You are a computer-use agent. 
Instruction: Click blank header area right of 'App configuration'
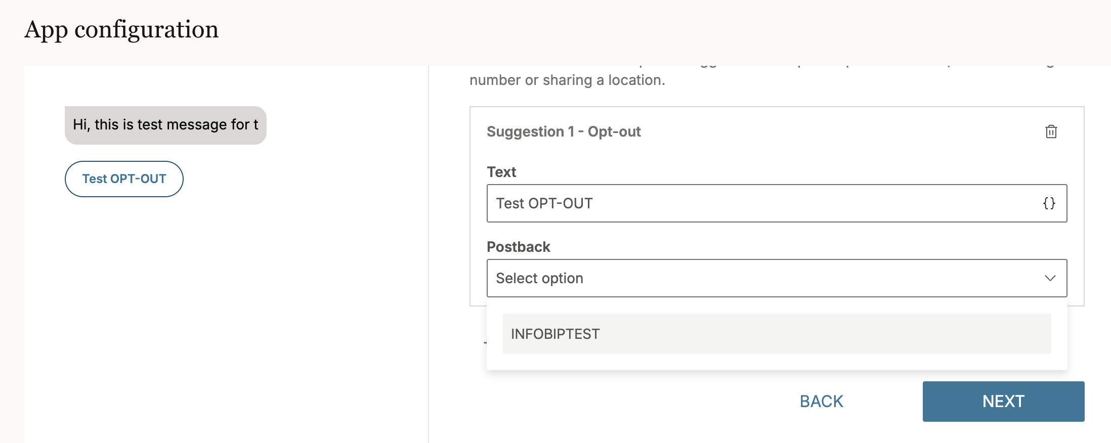point(658,29)
